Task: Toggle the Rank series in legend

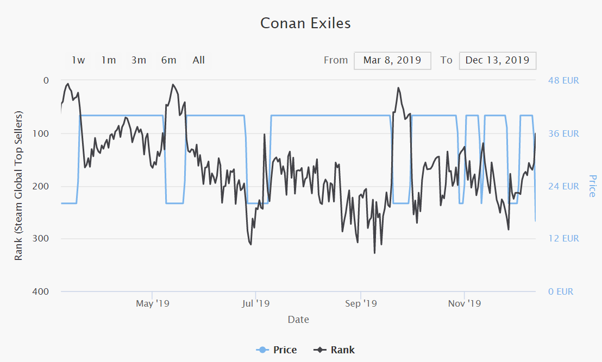Action: 342,350
